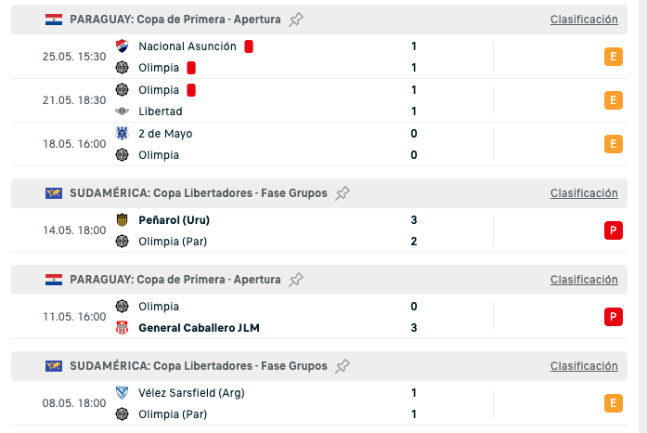Click the P badge for General Caballero match
The width and height of the screenshot is (647, 433).
tap(613, 317)
